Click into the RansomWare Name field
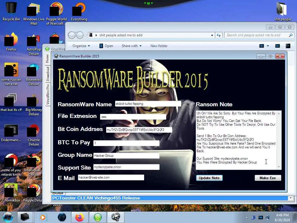 [x=148, y=104]
